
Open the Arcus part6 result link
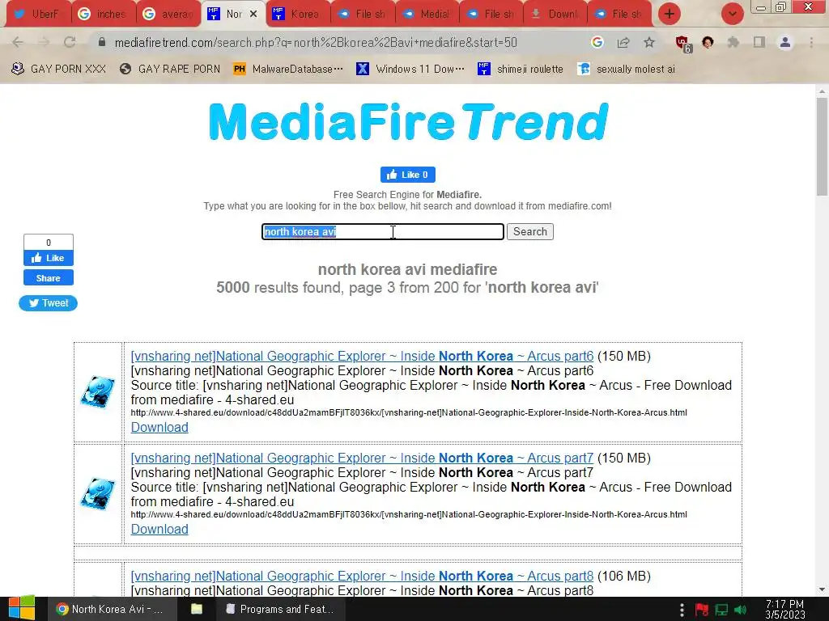(x=362, y=356)
